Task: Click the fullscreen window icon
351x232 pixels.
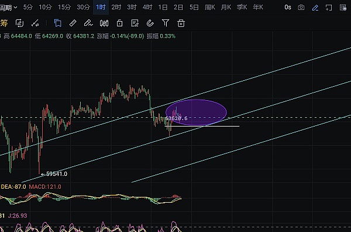Action: pyautogui.click(x=329, y=8)
